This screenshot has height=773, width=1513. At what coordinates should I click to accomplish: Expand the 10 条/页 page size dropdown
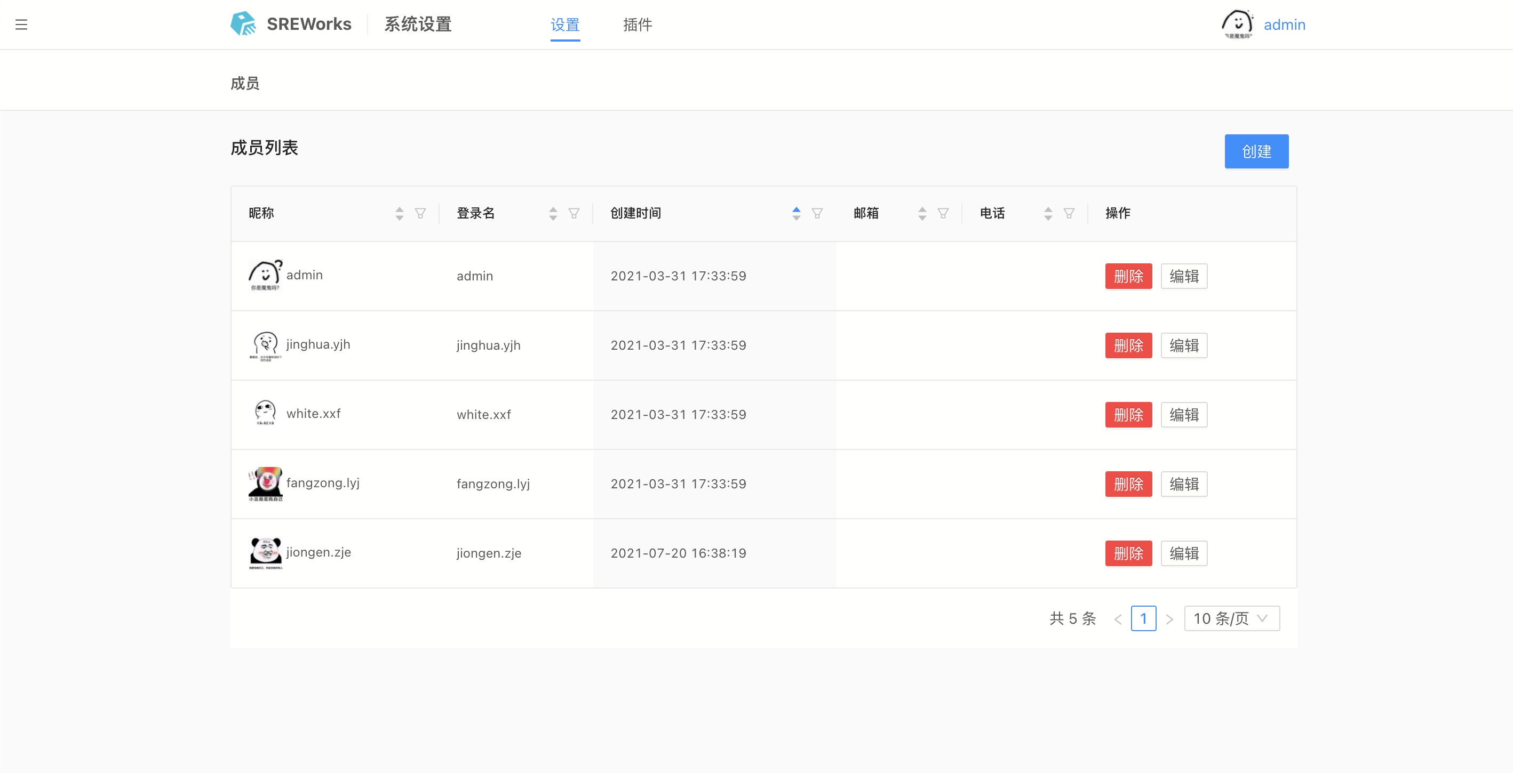click(x=1232, y=618)
